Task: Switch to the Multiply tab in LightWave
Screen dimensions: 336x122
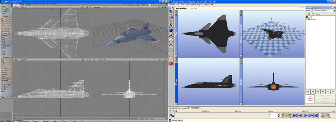Action: (29, 5)
